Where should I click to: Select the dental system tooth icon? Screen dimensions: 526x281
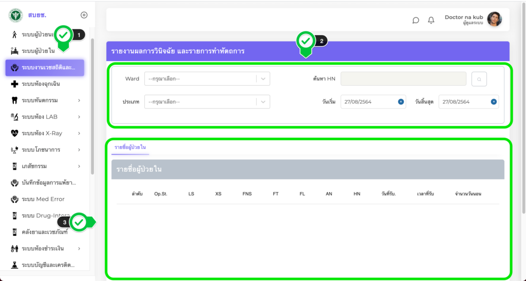point(14,100)
